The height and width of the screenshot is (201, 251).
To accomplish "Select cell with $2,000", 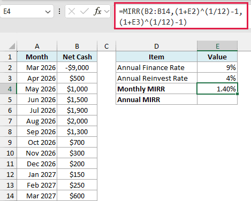I will (x=77, y=121).
